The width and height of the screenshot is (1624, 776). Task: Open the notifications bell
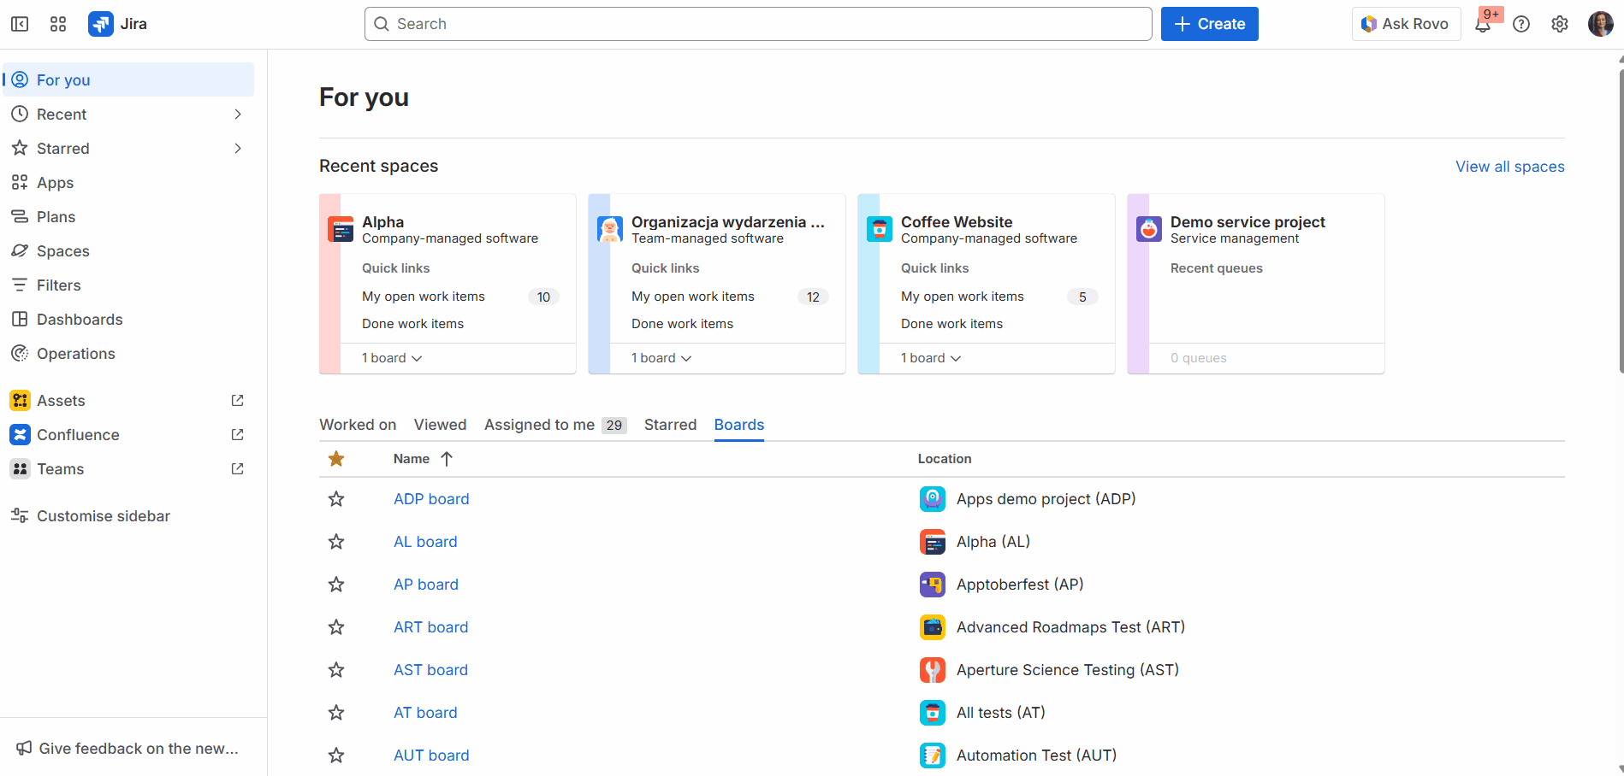coord(1483,24)
